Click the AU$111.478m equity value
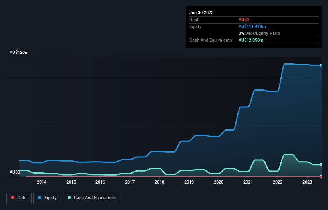The height and width of the screenshot is (210, 328). point(252,26)
